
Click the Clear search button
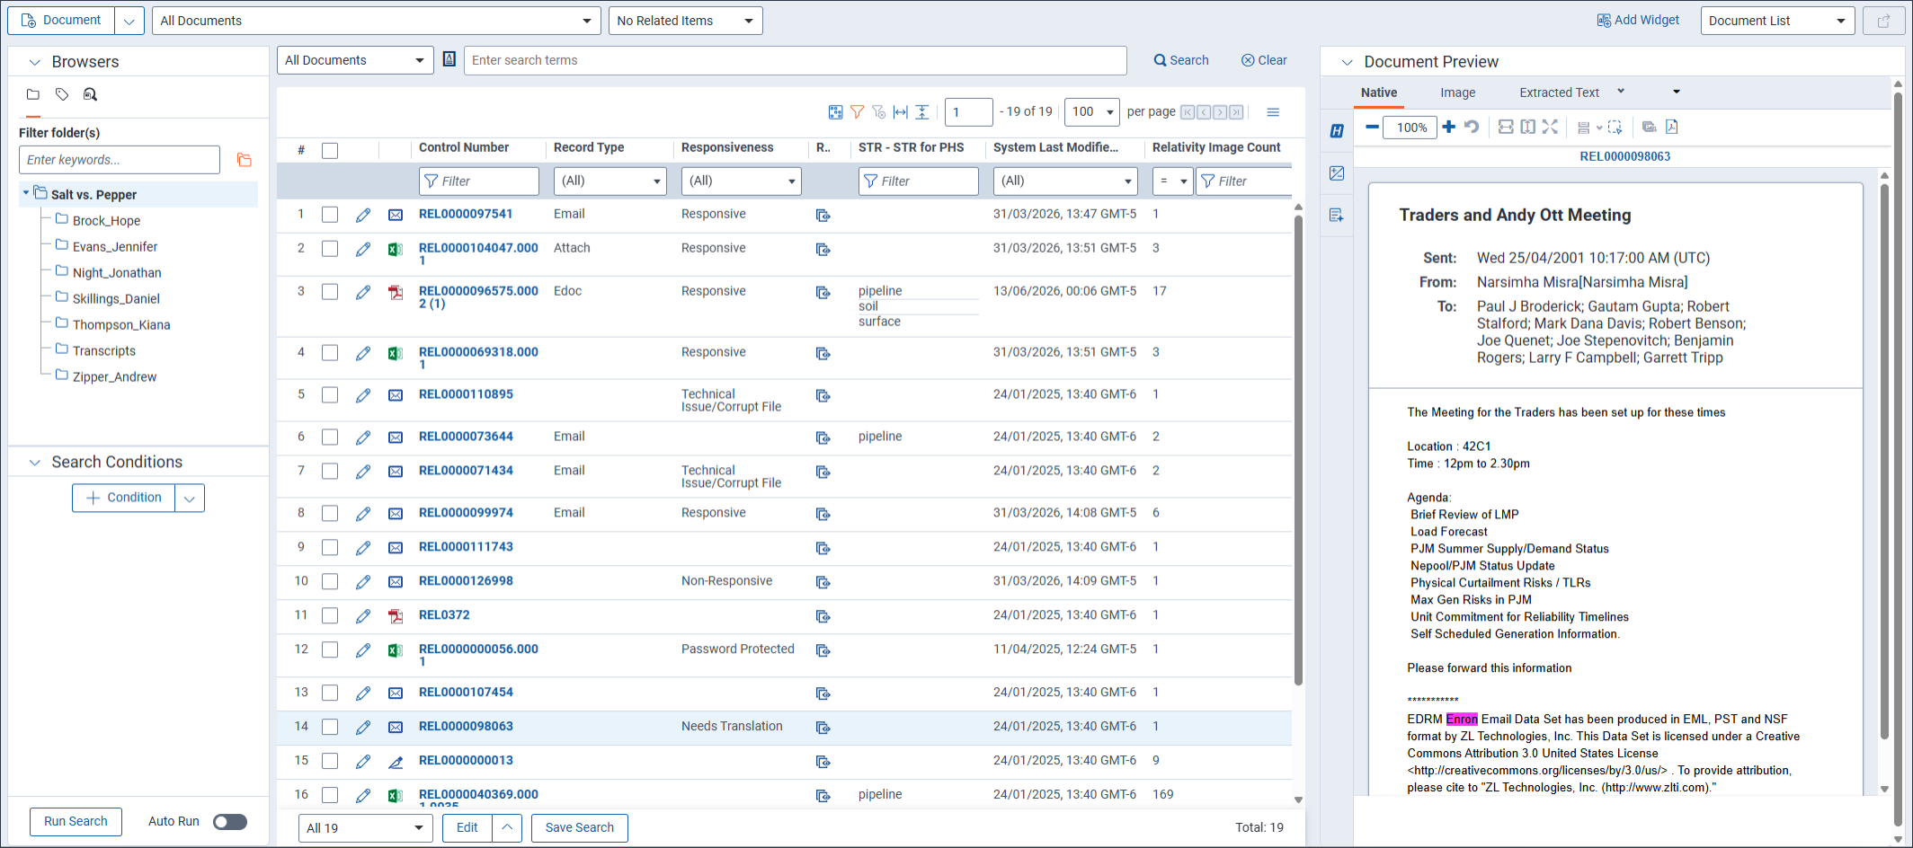[x=1264, y=60]
